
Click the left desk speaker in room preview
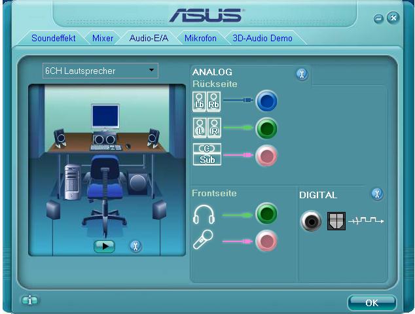[60, 138]
